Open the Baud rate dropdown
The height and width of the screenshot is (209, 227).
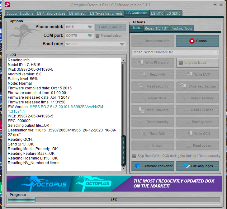[122, 44]
